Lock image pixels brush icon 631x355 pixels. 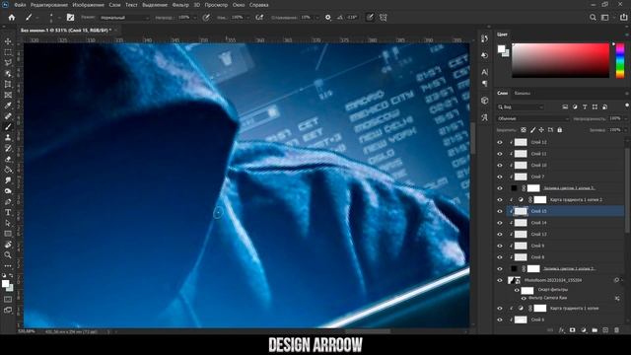pos(532,130)
